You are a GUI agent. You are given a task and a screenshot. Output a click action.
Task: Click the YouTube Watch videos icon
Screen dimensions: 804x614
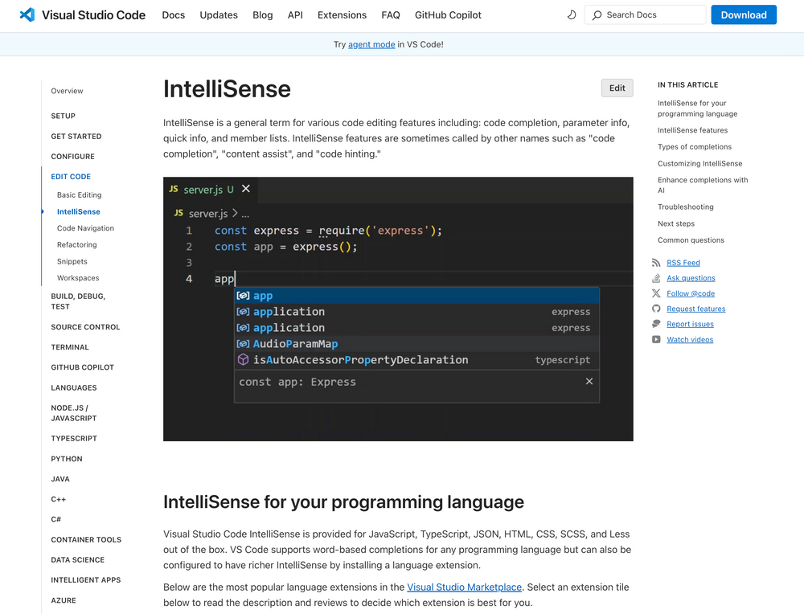656,339
